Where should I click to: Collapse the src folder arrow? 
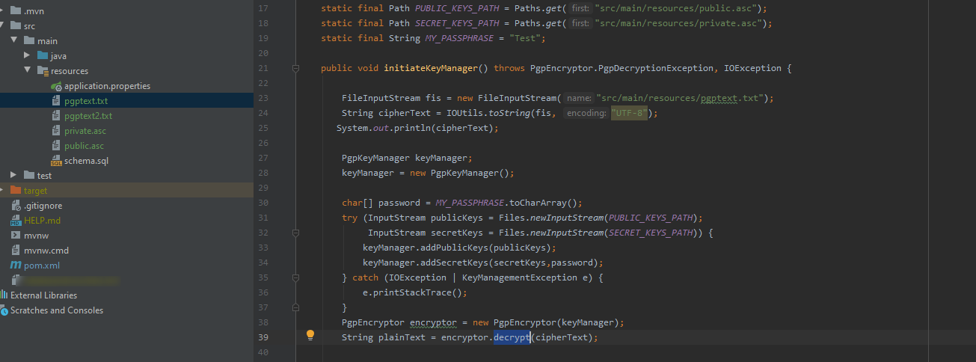[x=2, y=26]
